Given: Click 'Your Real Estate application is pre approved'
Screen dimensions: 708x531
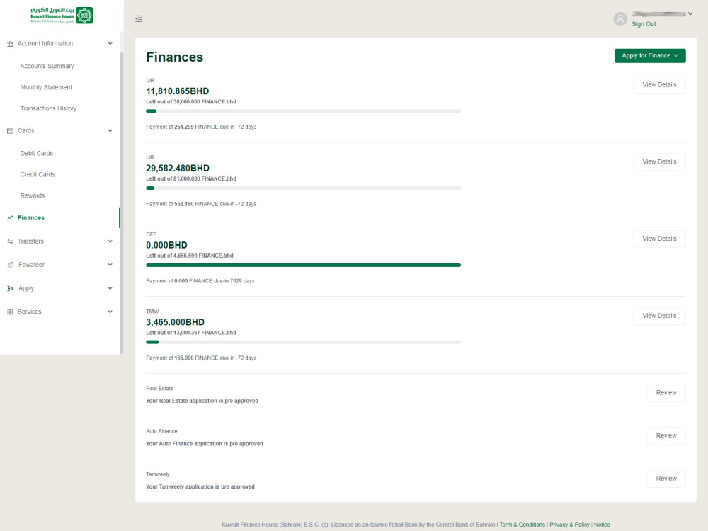Looking at the screenshot, I should [202, 401].
